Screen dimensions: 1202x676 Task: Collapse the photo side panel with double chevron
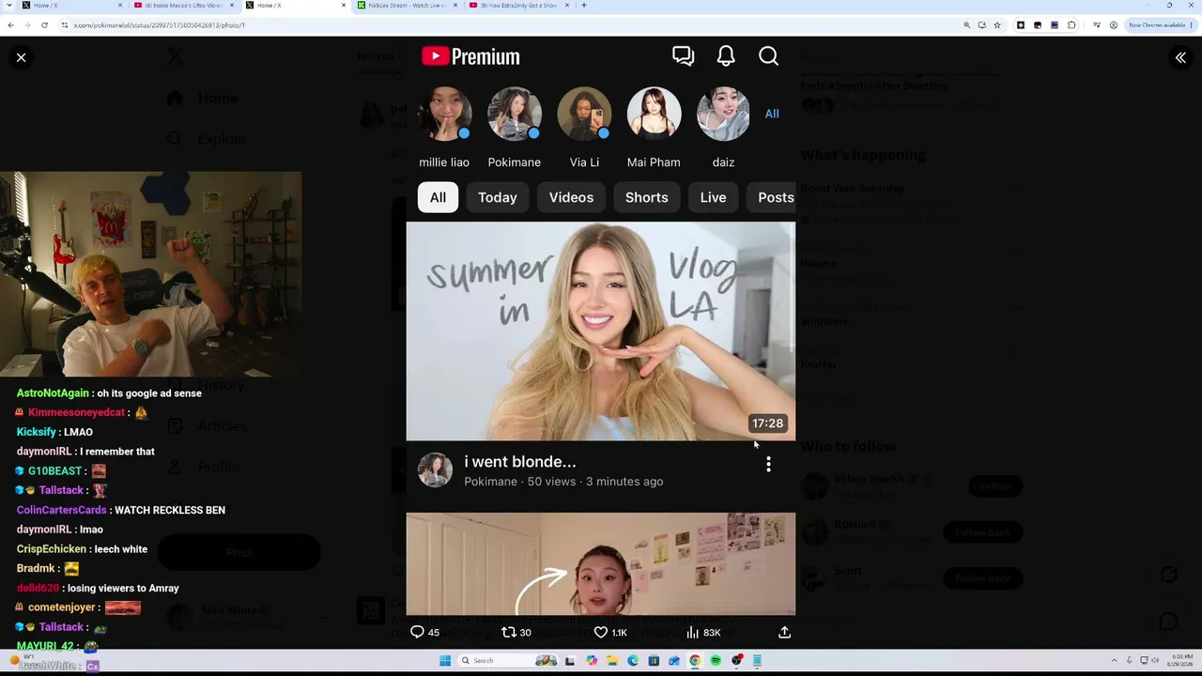coord(1180,58)
